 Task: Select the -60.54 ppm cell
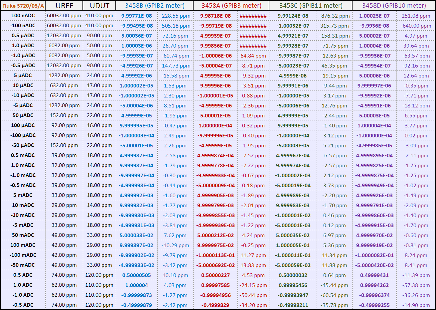(x=335, y=295)
